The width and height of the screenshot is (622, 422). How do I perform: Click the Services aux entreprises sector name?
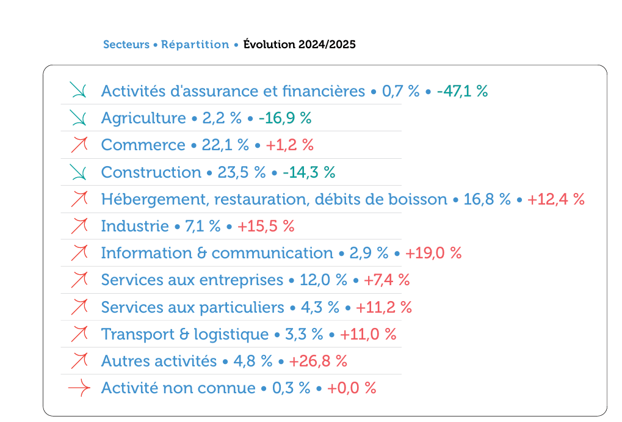pos(192,280)
